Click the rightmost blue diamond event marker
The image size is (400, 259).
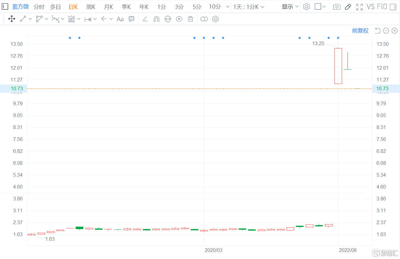coord(338,38)
